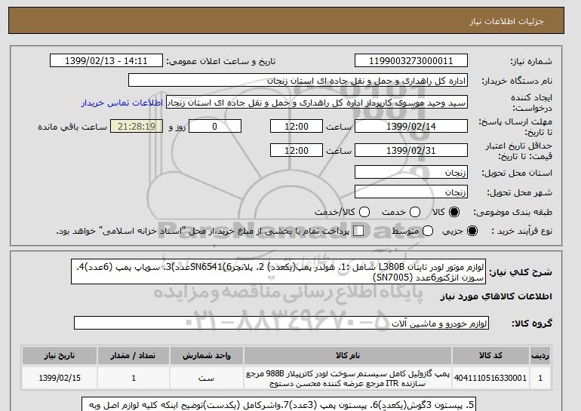This screenshot has width=581, height=411.
Task: Select the کالا radio button
Action: 454,212
